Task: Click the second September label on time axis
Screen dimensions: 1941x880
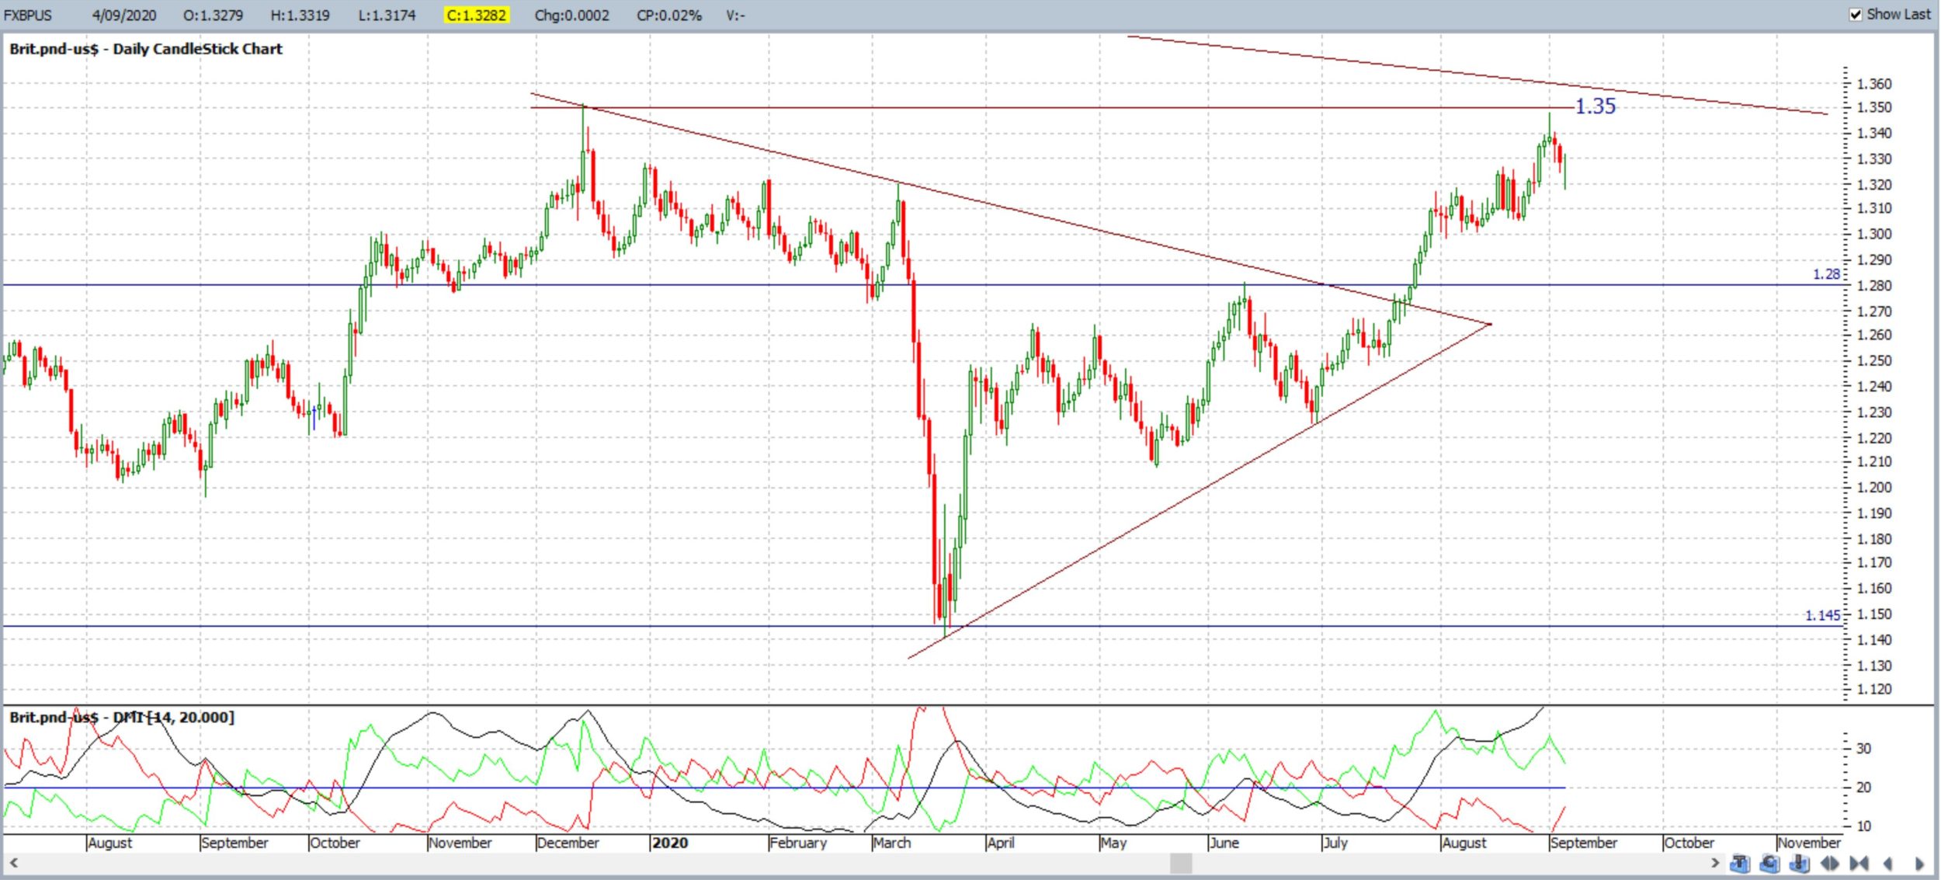Action: pos(1583,843)
